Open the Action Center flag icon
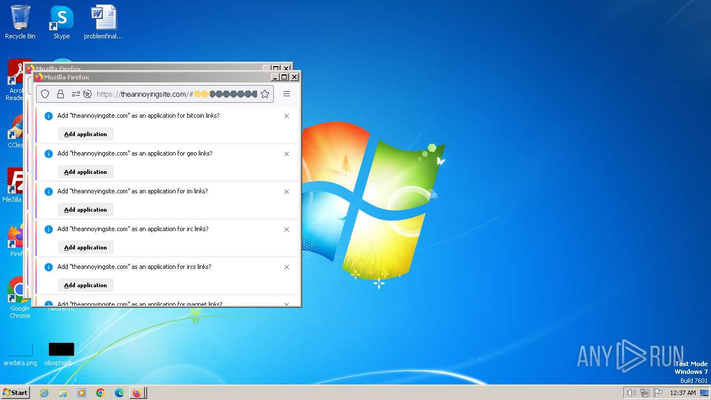Viewport: 711px width, 400px height. 658,393
